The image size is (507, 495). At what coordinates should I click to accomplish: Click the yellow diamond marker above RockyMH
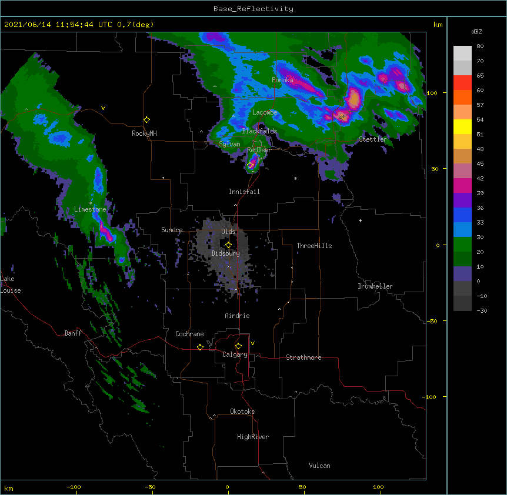click(147, 119)
